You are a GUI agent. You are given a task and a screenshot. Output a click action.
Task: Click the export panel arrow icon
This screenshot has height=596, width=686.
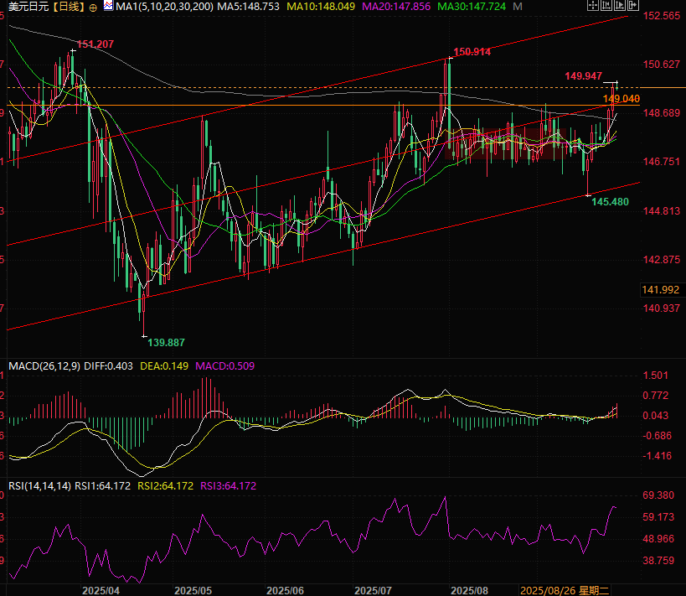(x=633, y=5)
